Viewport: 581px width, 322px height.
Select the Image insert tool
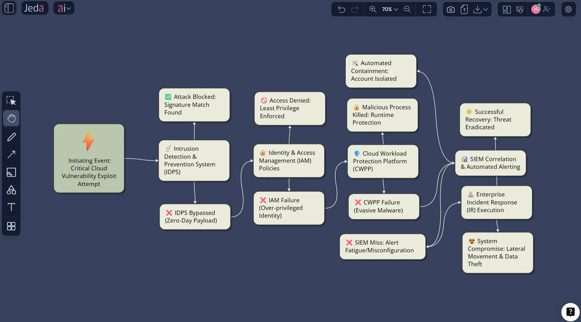tap(11, 173)
